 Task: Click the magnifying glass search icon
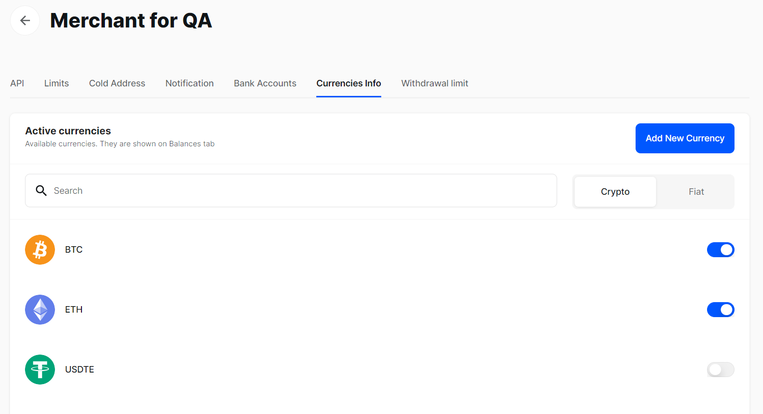coord(41,191)
